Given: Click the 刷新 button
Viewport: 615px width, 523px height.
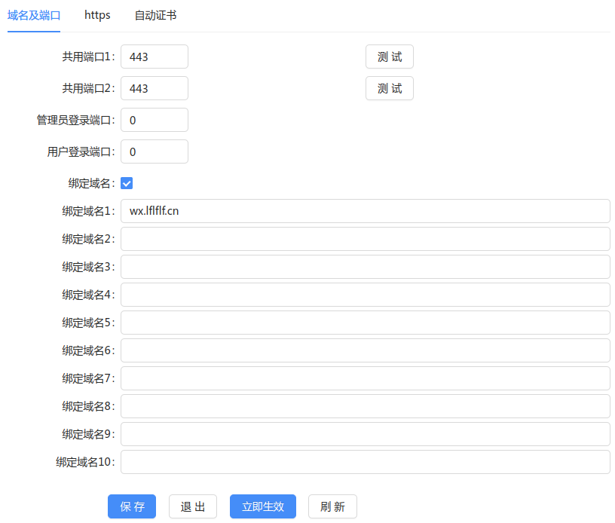Looking at the screenshot, I should pyautogui.click(x=332, y=506).
